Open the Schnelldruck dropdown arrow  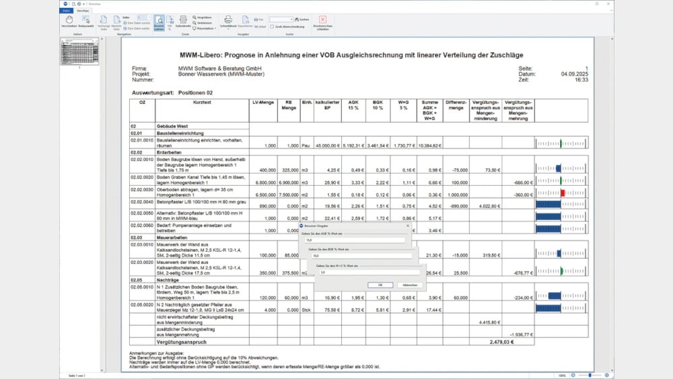click(x=227, y=30)
